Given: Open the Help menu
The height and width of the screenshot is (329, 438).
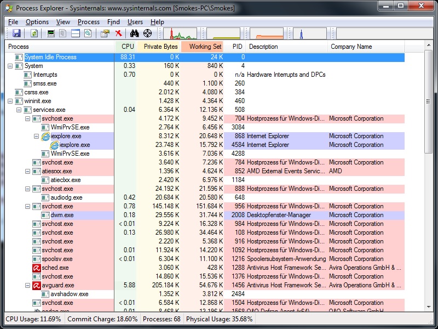Looking at the screenshot, I should pos(157,22).
